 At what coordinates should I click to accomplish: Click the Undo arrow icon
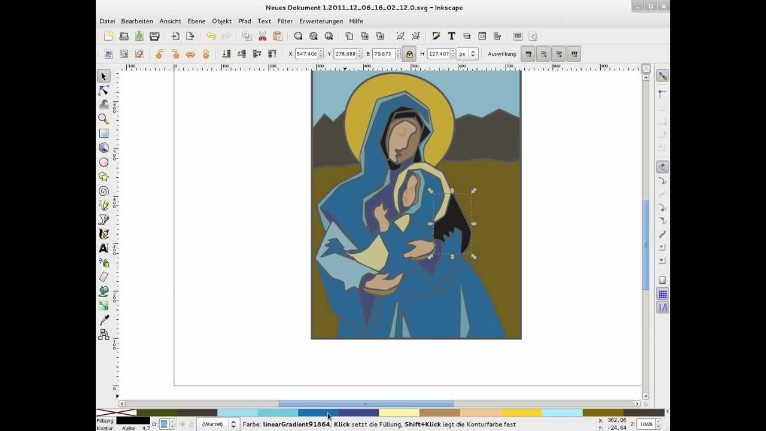coord(211,36)
